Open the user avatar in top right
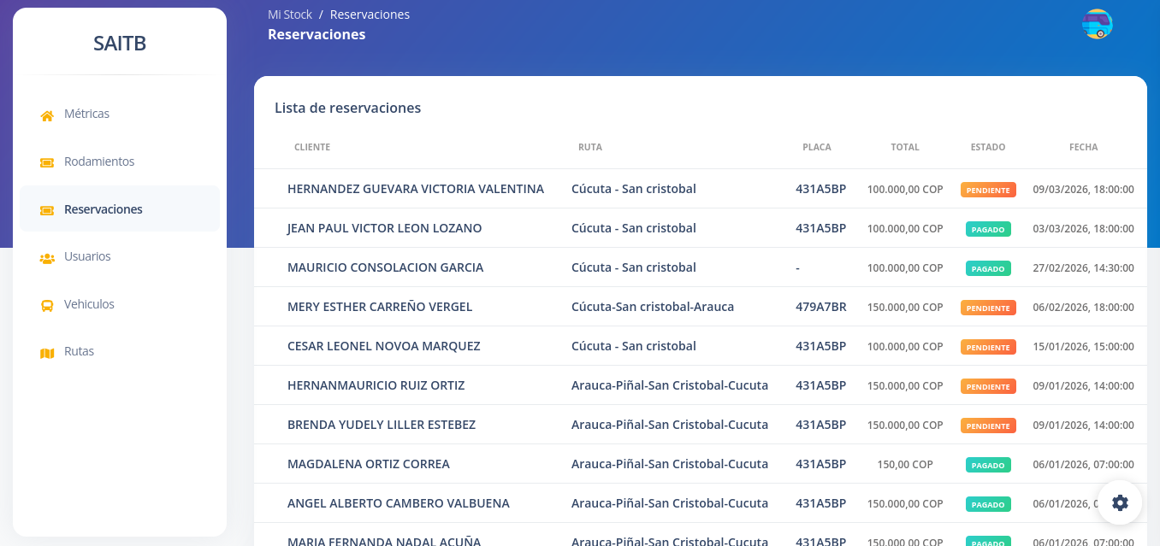The width and height of the screenshot is (1160, 546). coord(1097,24)
